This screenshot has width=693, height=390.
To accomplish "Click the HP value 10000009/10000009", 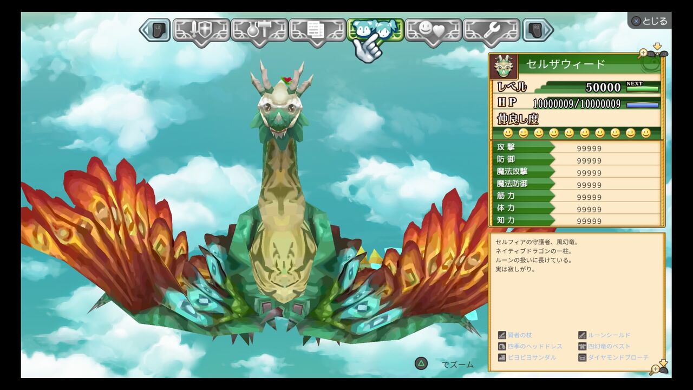I will (577, 103).
